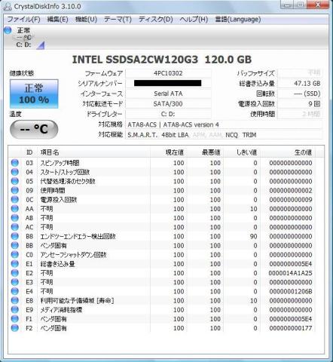Click the 現在値 column header

click(x=169, y=152)
